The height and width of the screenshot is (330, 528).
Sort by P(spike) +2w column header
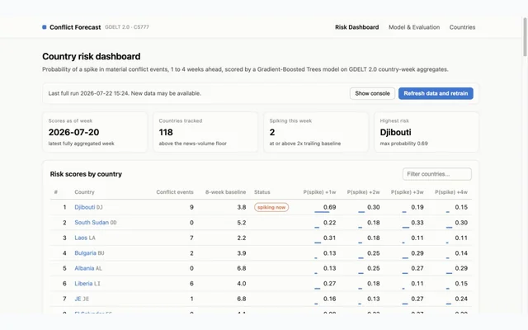(x=363, y=192)
